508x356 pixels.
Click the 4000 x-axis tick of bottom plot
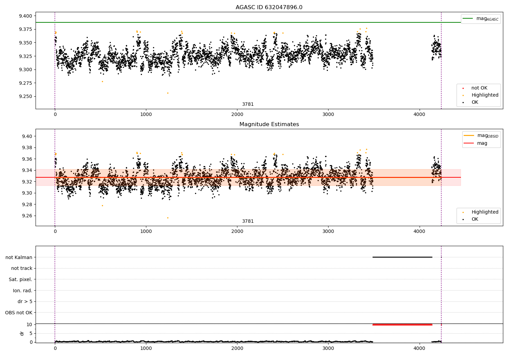click(x=420, y=348)
